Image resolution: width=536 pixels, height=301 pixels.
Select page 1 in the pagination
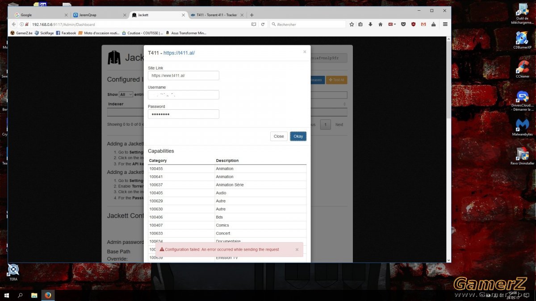click(x=326, y=124)
